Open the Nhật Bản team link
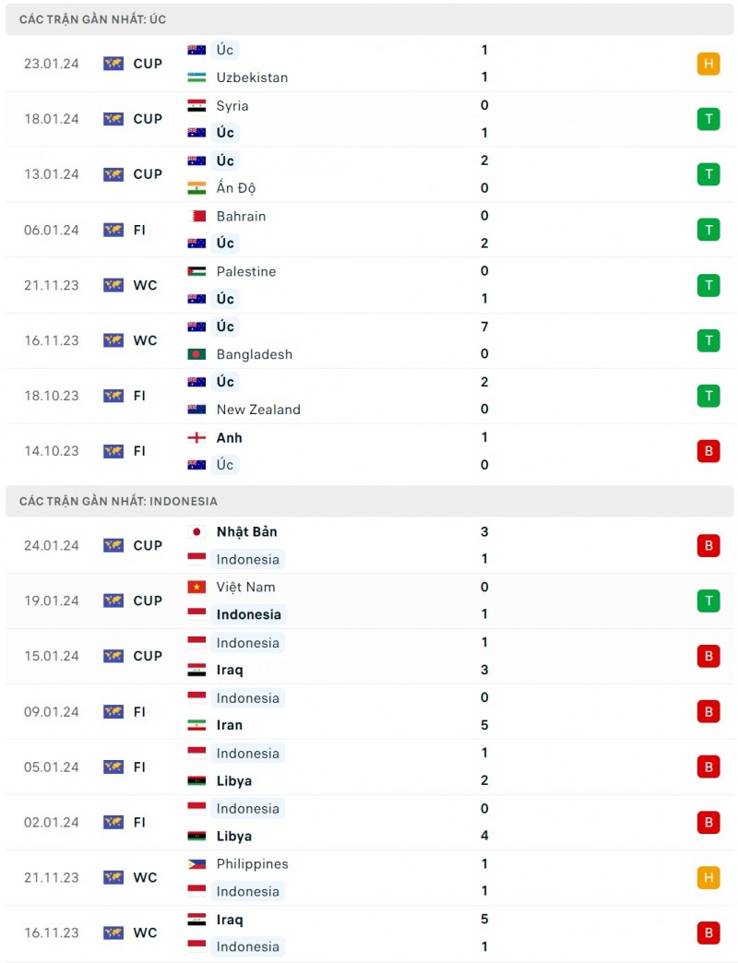This screenshot has width=738, height=963. tap(246, 531)
